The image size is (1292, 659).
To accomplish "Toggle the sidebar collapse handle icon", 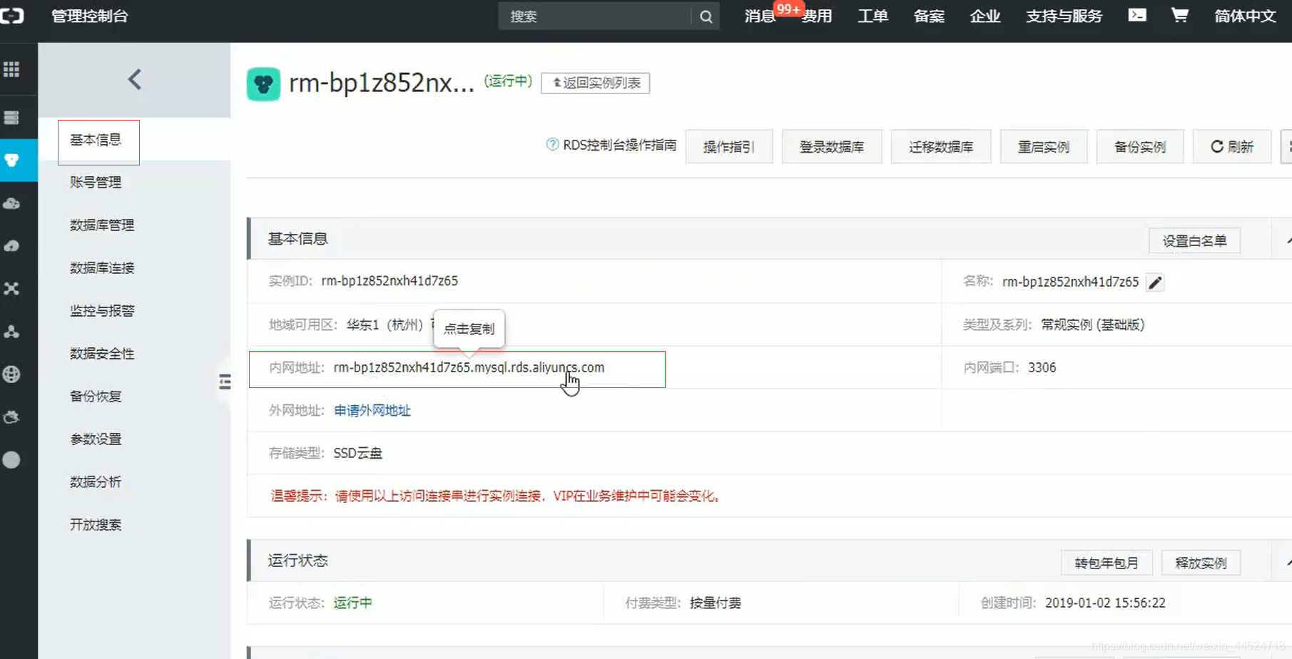I will coord(225,382).
